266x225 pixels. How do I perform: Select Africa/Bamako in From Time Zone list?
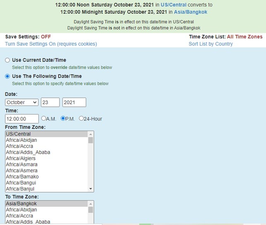coord(47,177)
